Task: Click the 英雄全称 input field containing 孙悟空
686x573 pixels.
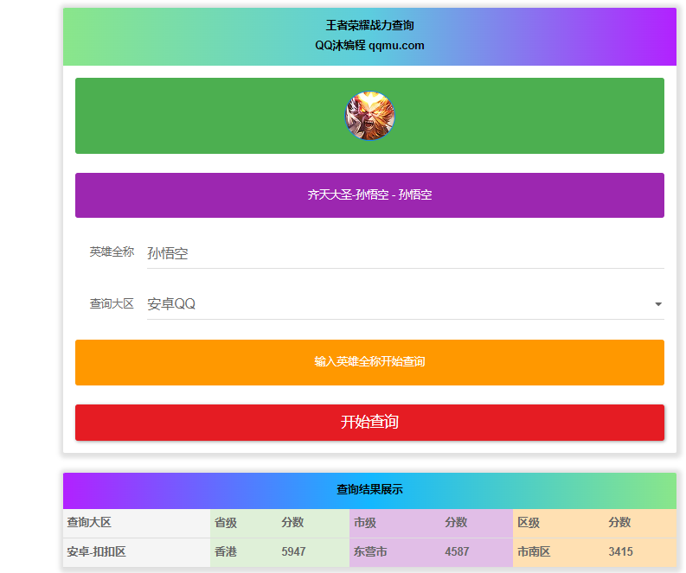Action: click(x=405, y=253)
